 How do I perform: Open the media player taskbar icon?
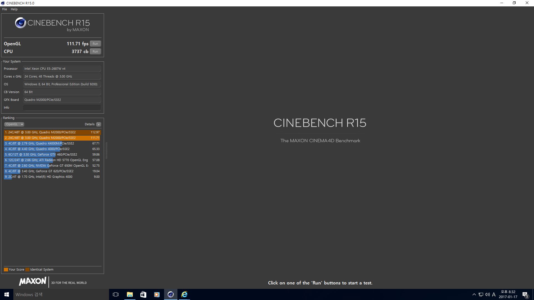point(157,294)
